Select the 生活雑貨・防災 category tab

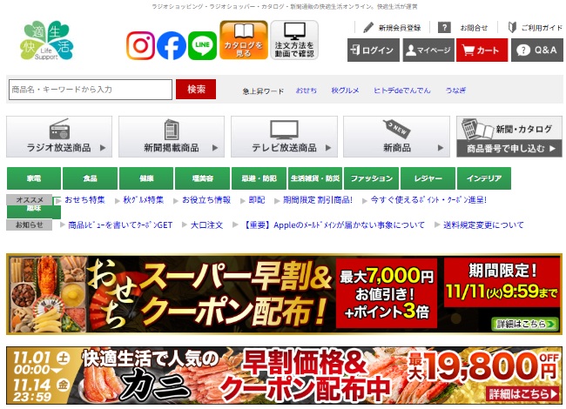(315, 178)
